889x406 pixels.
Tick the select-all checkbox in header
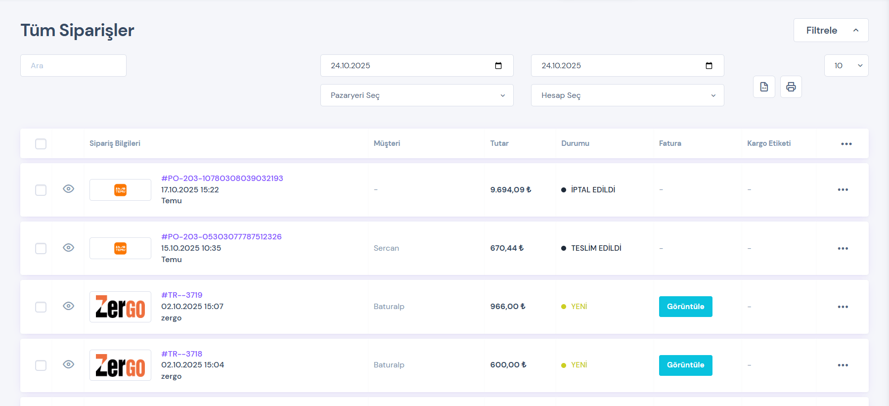[x=41, y=144]
